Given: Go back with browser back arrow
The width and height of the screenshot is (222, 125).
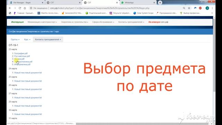Looking at the screenshot, I should [10, 8].
